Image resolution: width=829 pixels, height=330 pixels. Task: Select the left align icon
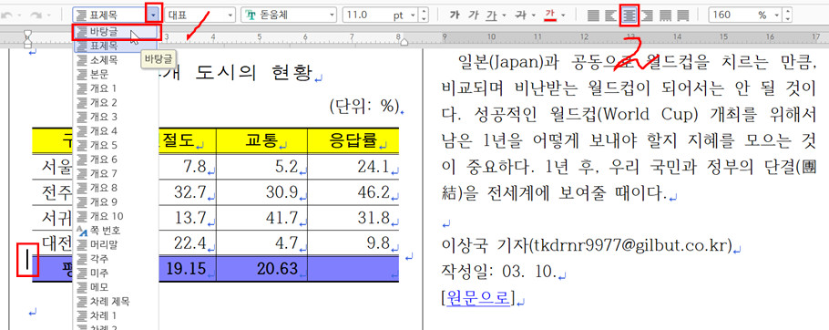pyautogui.click(x=611, y=15)
